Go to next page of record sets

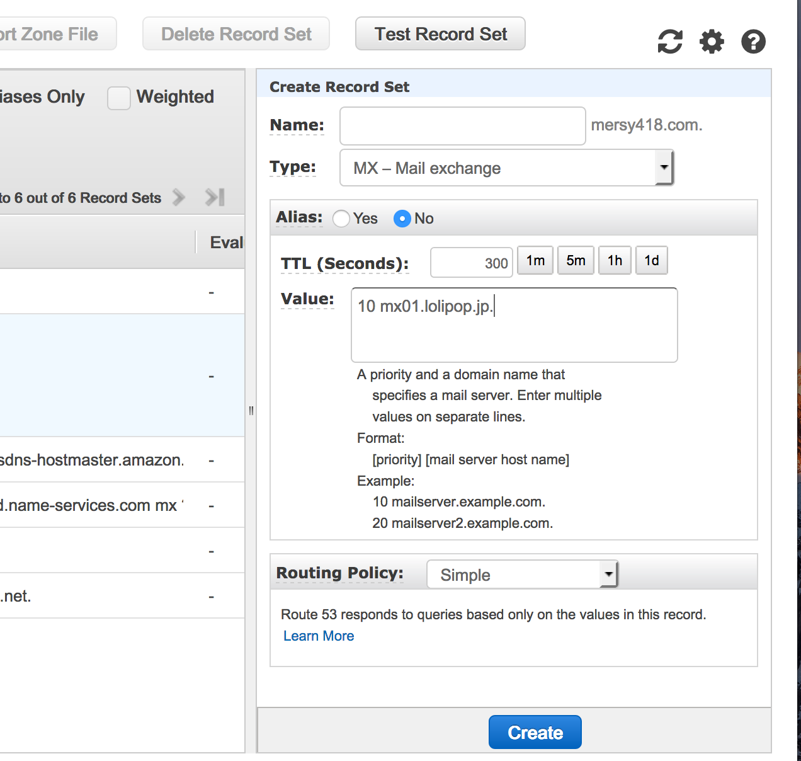(179, 198)
